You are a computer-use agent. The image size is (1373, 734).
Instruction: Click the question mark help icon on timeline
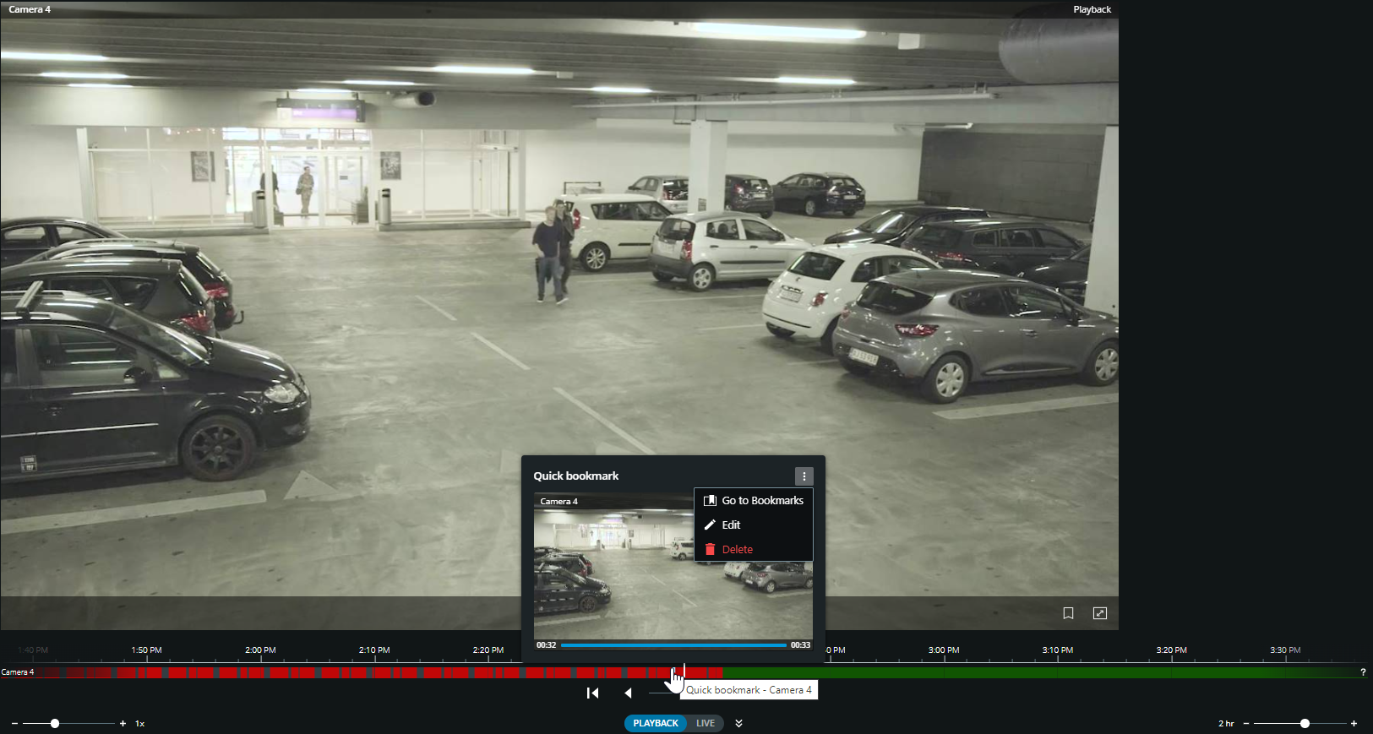[1362, 672]
